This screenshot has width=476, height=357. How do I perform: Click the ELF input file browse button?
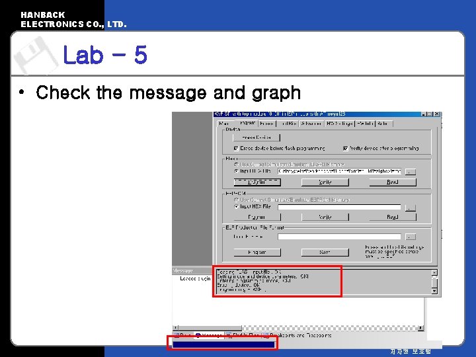click(x=410, y=237)
